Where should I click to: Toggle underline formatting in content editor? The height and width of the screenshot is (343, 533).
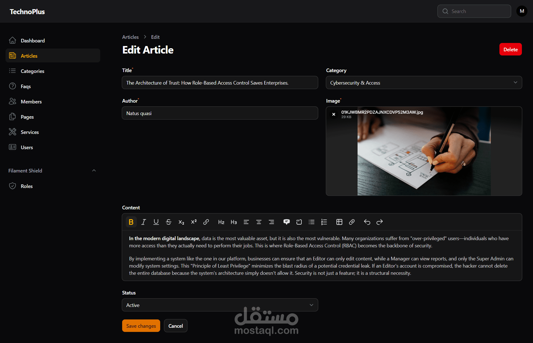pyautogui.click(x=156, y=222)
